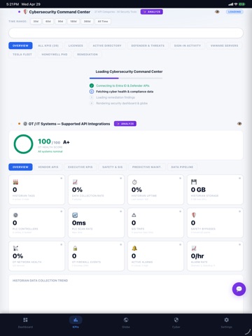Open the SIS Trips card corner dot
The width and height of the screenshot is (252, 336).
coord(180,211)
